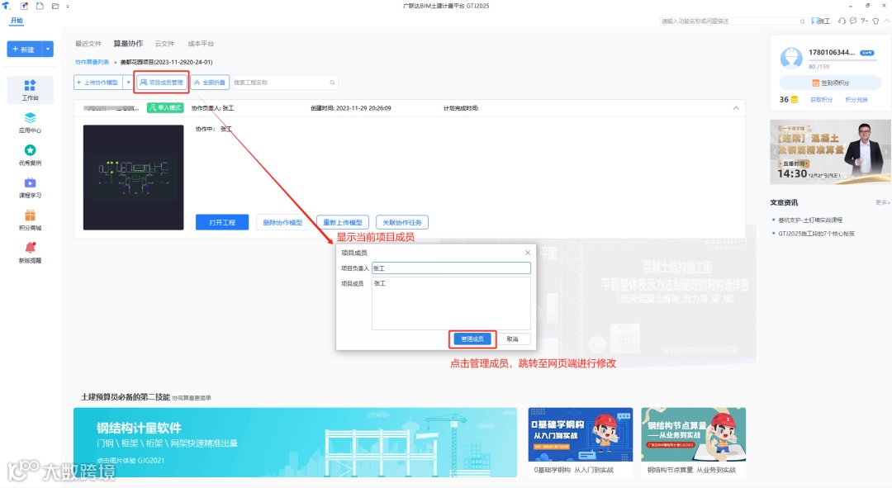Click the 获取积分 link
Image resolution: width=892 pixels, height=488 pixels.
coord(821,100)
